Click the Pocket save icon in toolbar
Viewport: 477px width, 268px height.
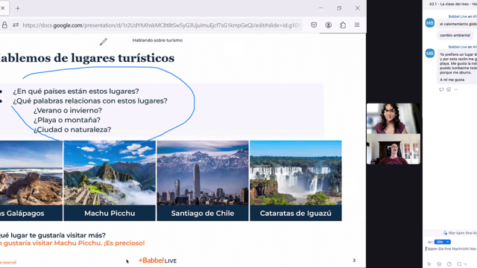tap(314, 25)
